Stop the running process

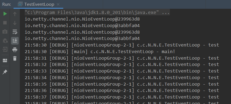[5, 23]
